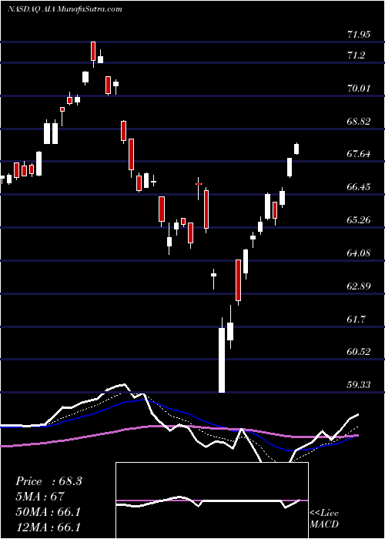Select the 70.01 price level label
385x539 pixels.
(x=360, y=89)
